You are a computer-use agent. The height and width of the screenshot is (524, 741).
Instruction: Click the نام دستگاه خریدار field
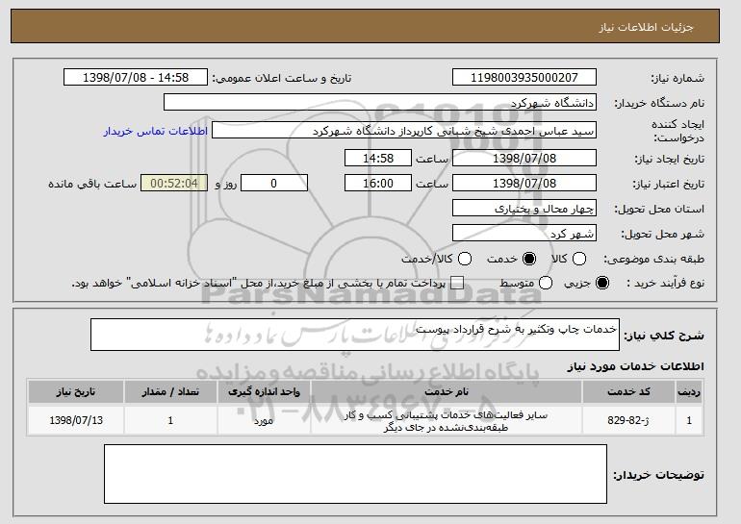coord(380,103)
